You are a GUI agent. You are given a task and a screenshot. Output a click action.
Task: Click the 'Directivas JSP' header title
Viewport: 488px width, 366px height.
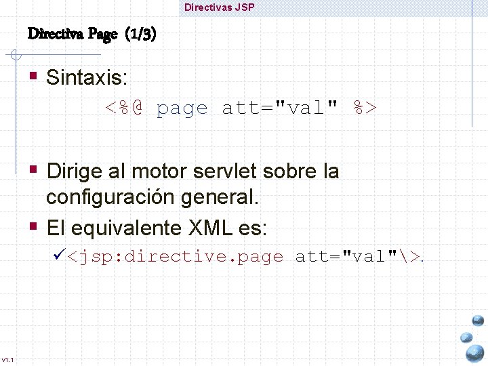pyautogui.click(x=220, y=7)
